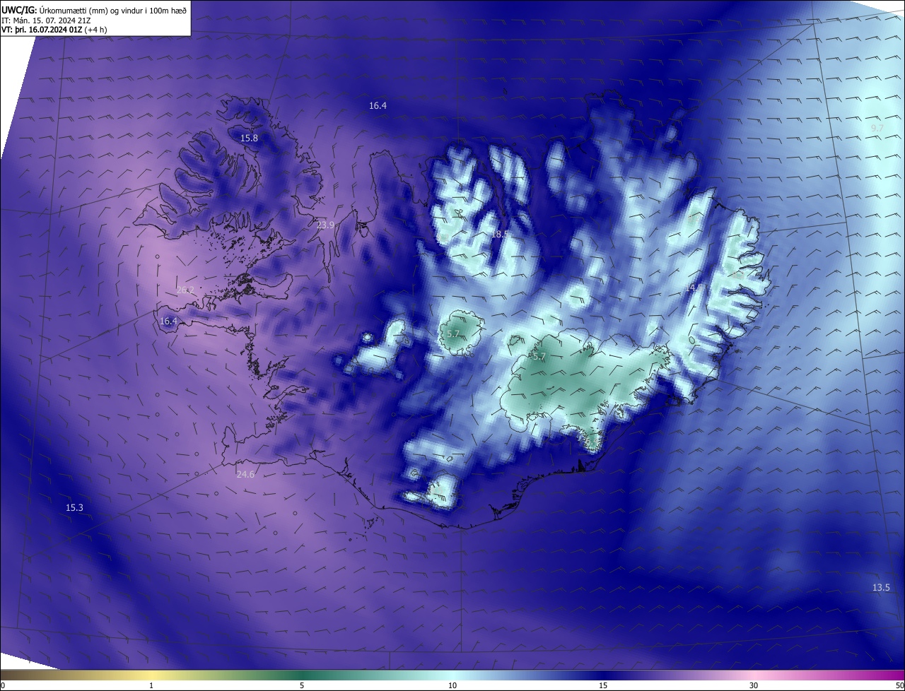The height and width of the screenshot is (691, 905).
Task: Click the 14.5 value in east Iceland
Action: pos(694,288)
